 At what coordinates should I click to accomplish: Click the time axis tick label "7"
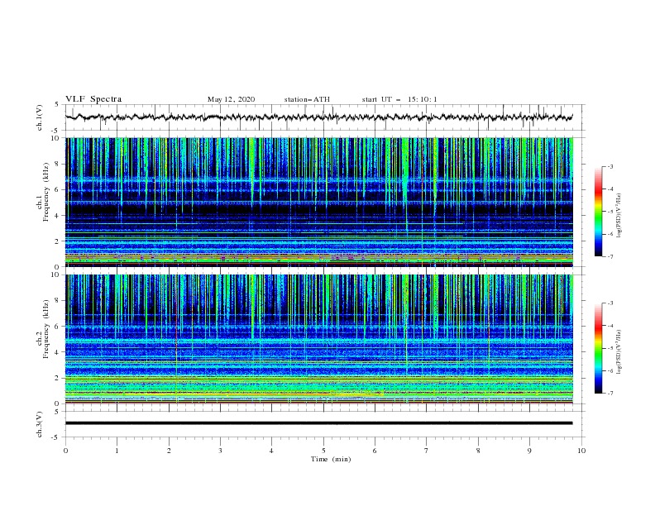(427, 451)
